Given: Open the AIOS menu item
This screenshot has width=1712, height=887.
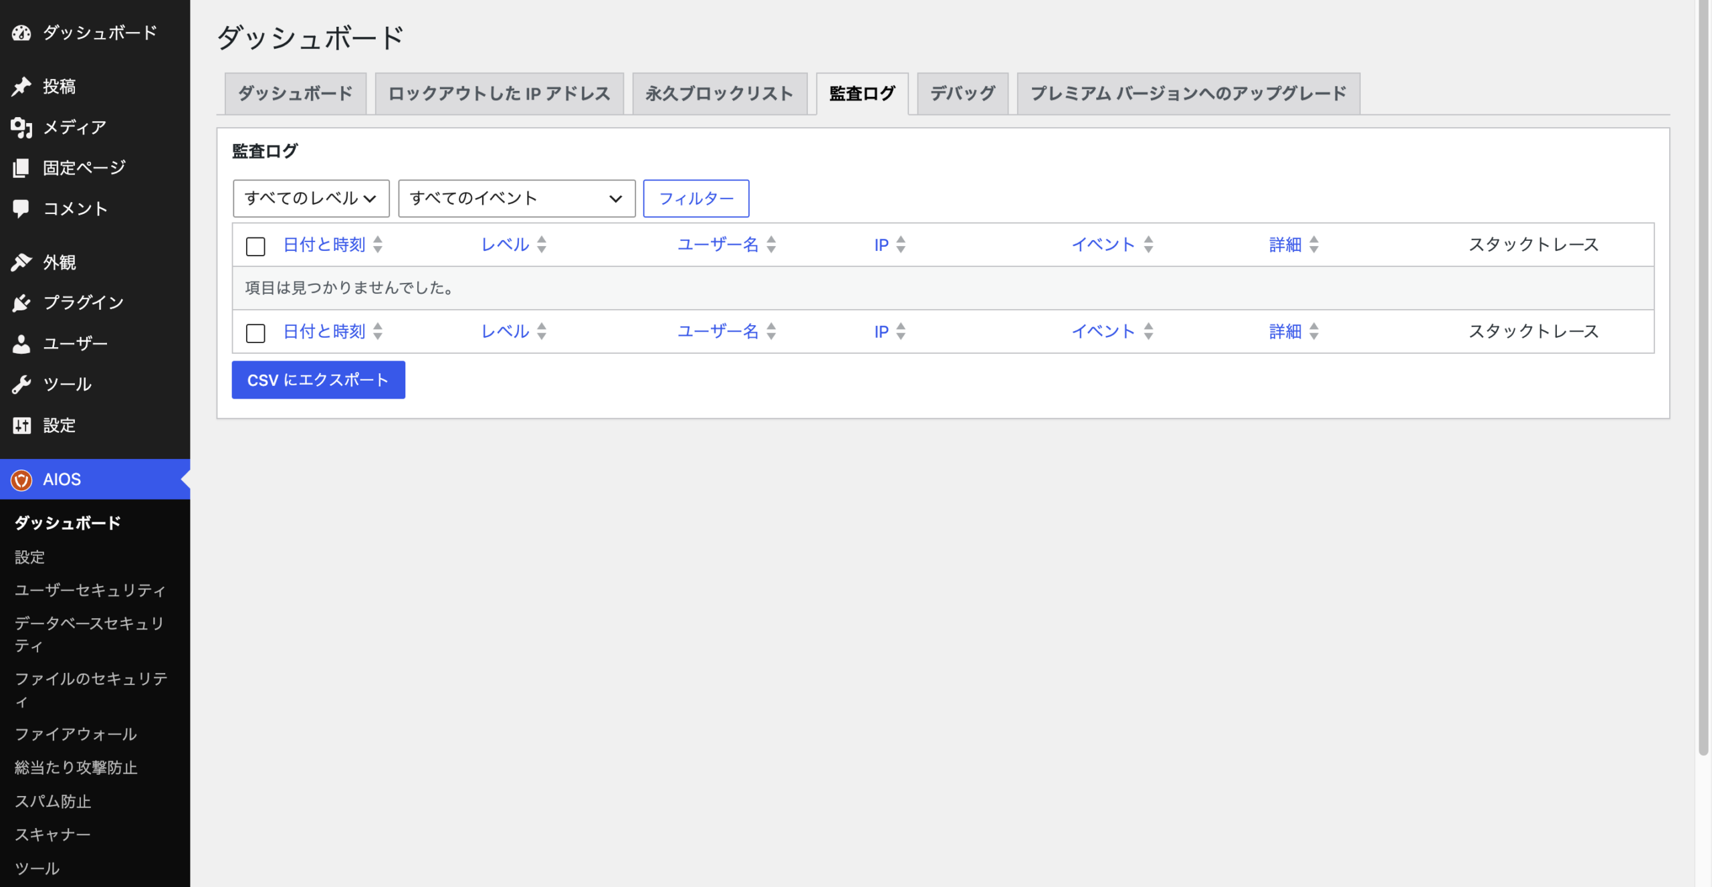Looking at the screenshot, I should [x=95, y=480].
